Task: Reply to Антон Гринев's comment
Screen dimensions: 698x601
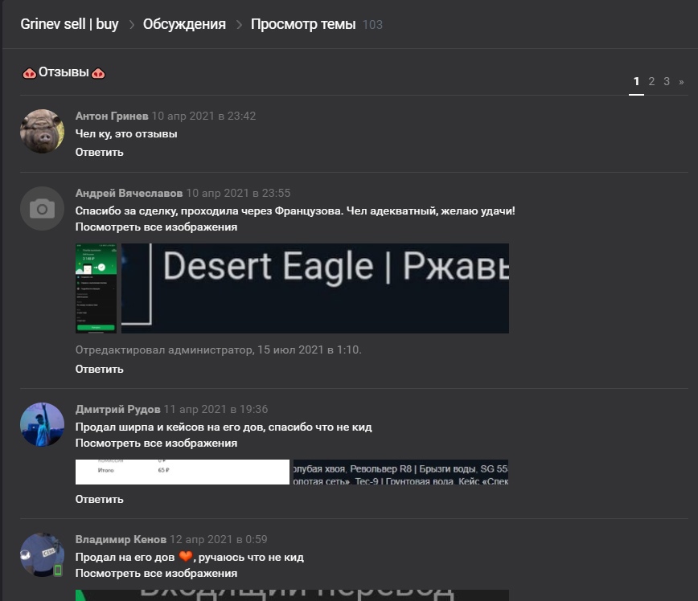Action: coord(99,152)
